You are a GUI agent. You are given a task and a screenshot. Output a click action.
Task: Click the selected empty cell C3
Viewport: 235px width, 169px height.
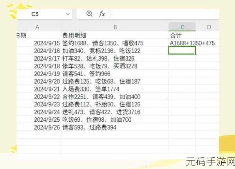pos(182,50)
